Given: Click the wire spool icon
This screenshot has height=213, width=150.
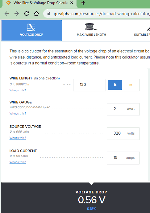Looking at the screenshot, I should point(91,27).
